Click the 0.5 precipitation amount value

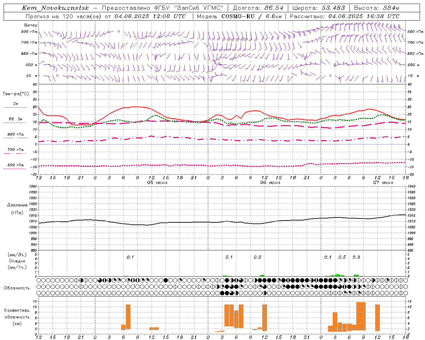[342, 257]
